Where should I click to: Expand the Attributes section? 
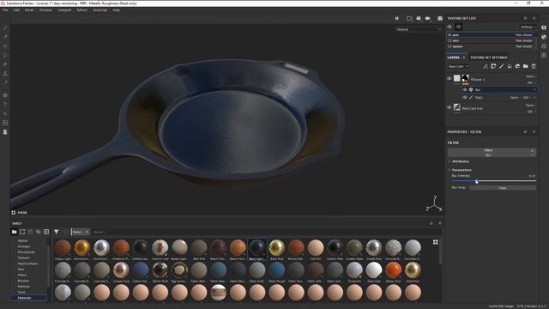tap(460, 161)
